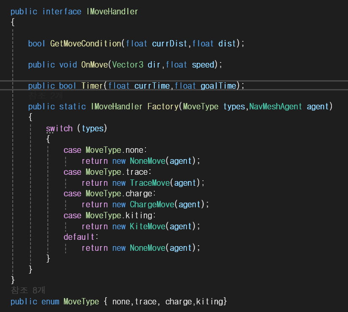Click the switch keyword
Viewport: 348px width, 312px height.
(x=59, y=128)
